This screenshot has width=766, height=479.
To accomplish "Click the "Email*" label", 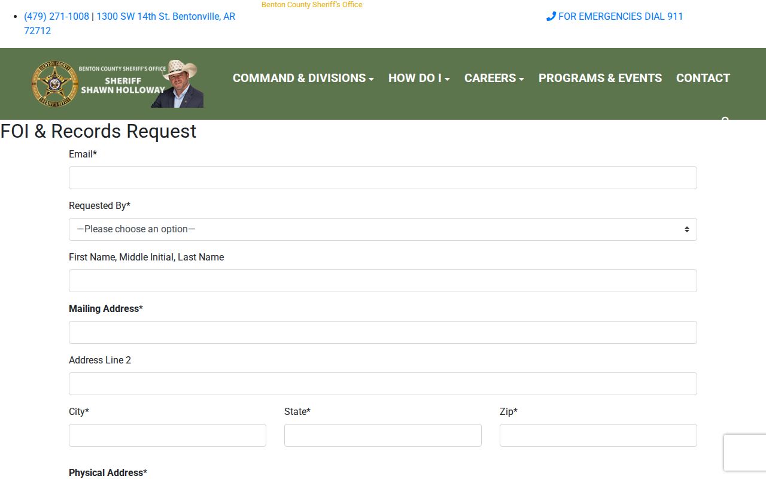I will click(83, 154).
